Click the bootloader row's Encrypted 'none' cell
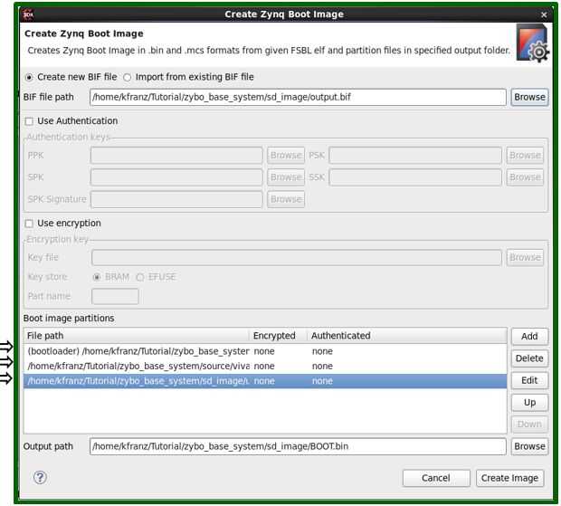The image size is (561, 506). tap(264, 351)
